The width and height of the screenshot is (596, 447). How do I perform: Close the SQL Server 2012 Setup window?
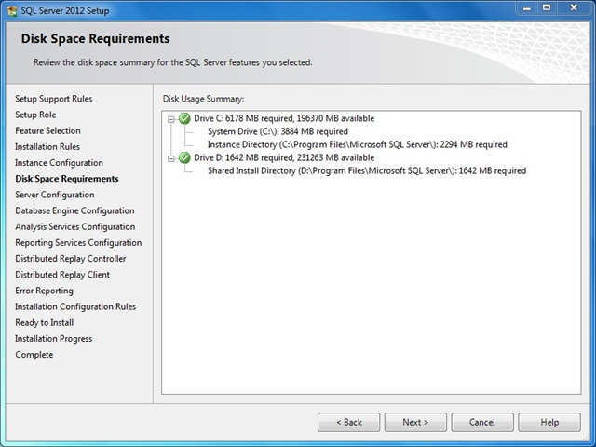pos(574,8)
